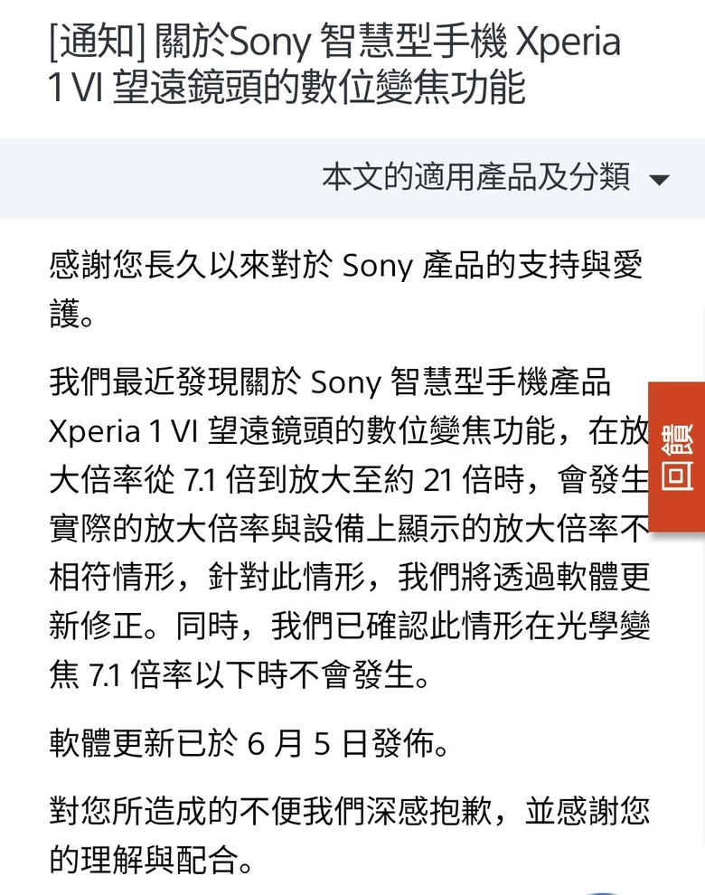
Task: Open the 本文的適用產品及分類 section label
Action: tap(476, 177)
